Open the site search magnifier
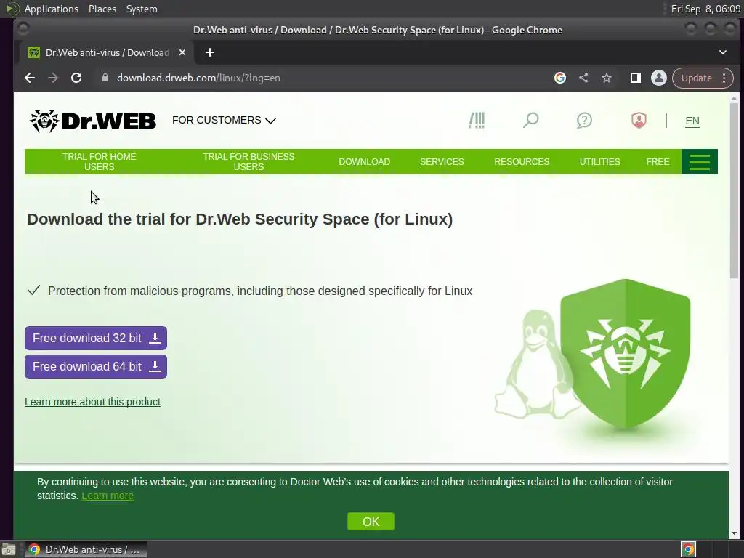 coord(530,120)
